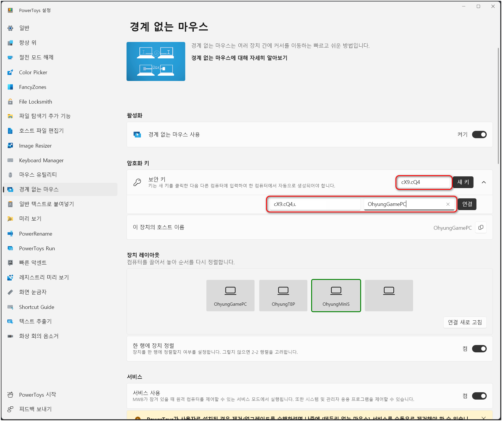Collapse the 보안 키 section chevron
The width and height of the screenshot is (502, 421).
point(484,182)
